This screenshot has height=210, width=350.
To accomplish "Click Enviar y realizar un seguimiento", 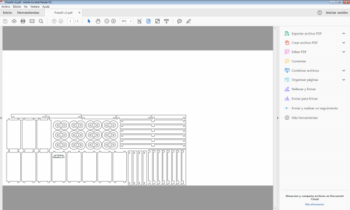I will click(314, 108).
